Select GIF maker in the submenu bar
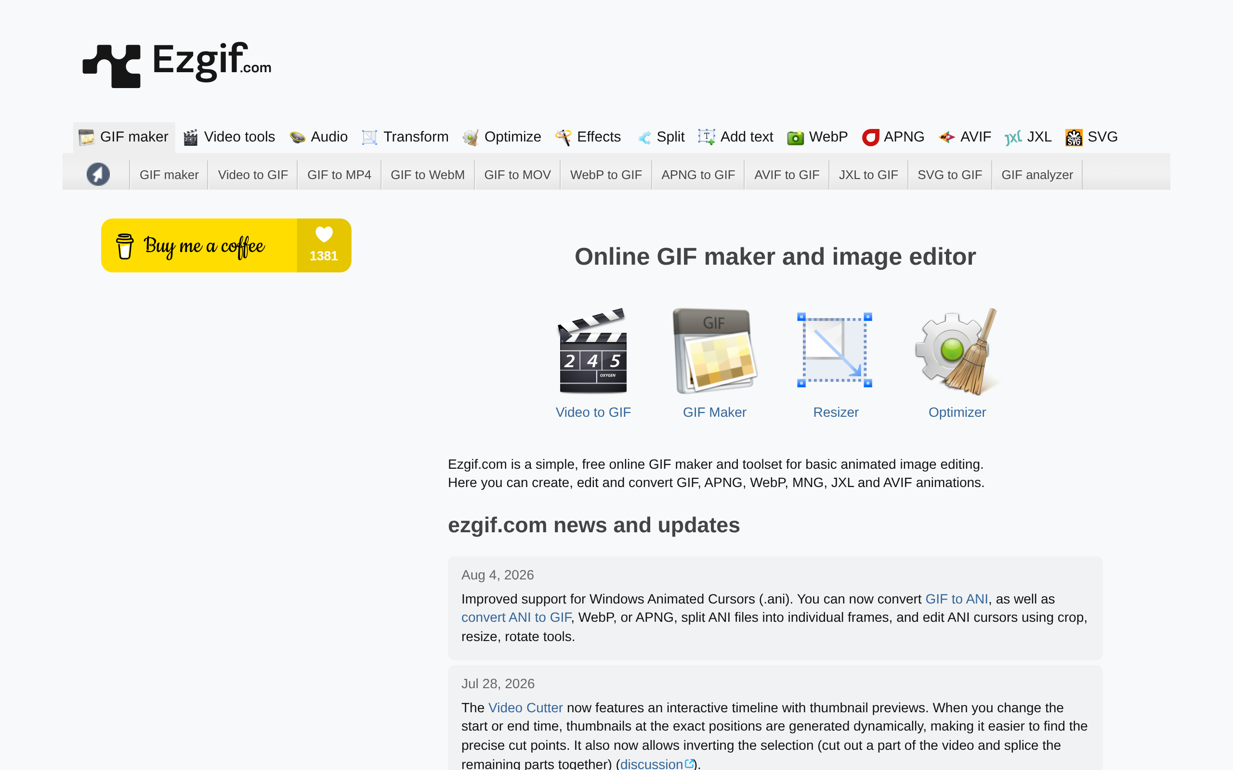Image resolution: width=1233 pixels, height=770 pixels. click(169, 175)
